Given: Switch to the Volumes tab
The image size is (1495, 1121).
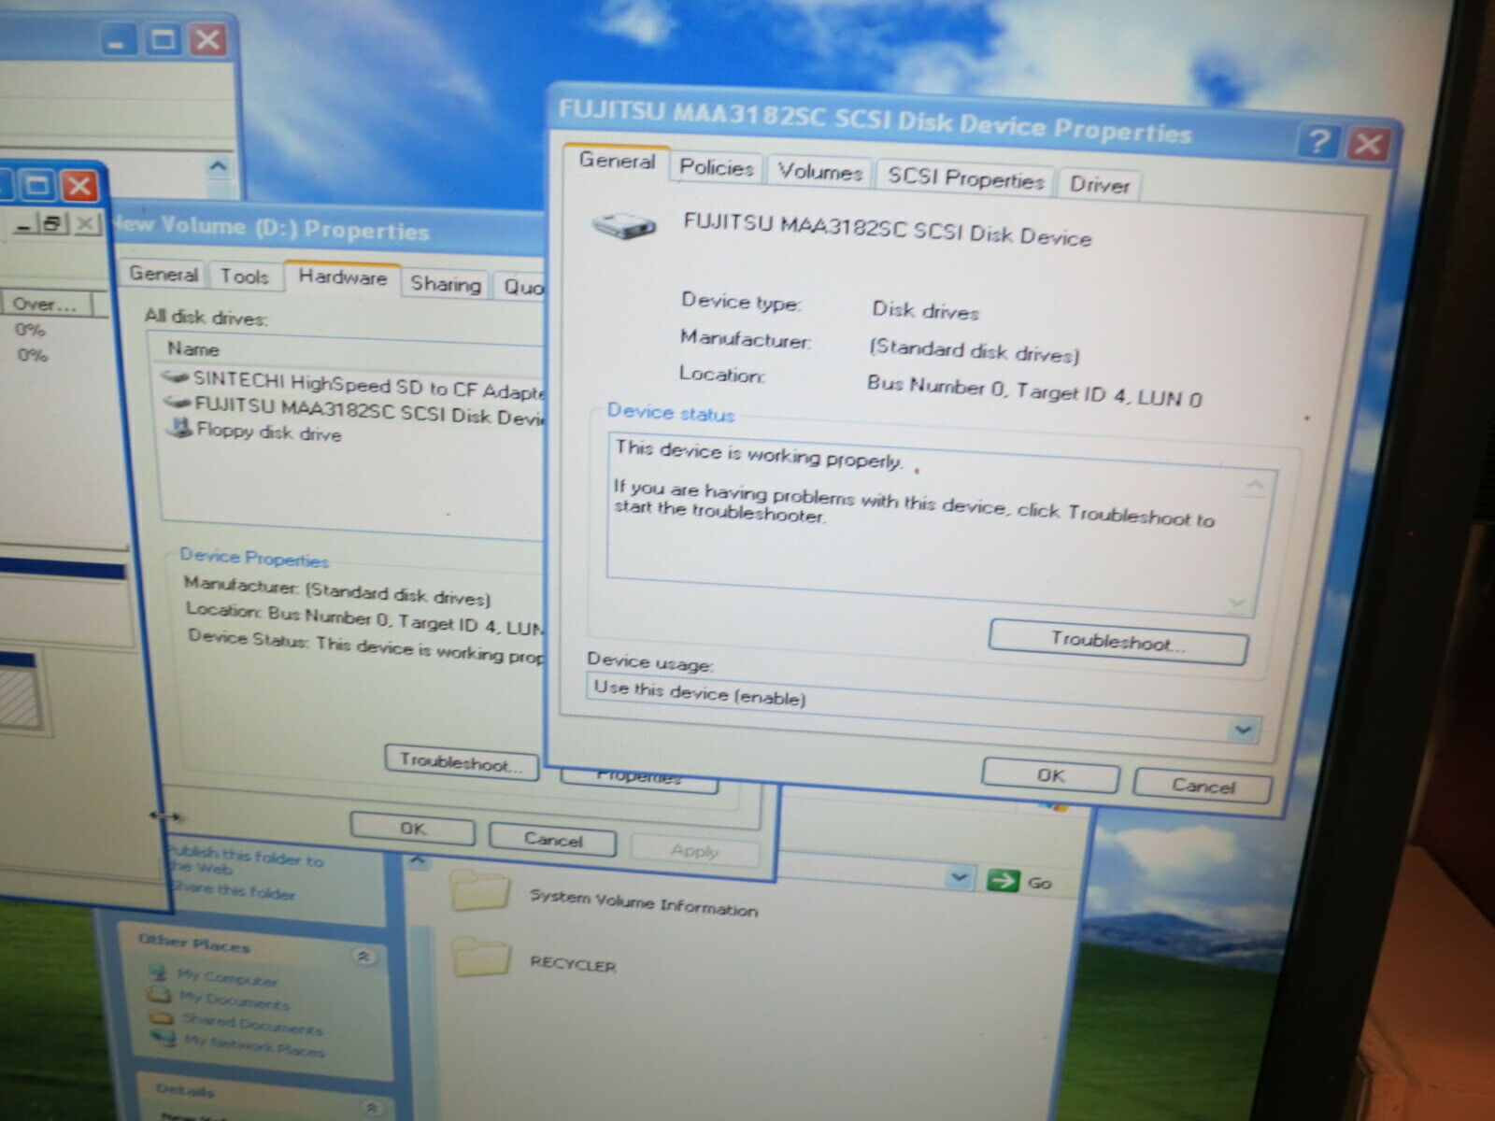Looking at the screenshot, I should (x=819, y=173).
